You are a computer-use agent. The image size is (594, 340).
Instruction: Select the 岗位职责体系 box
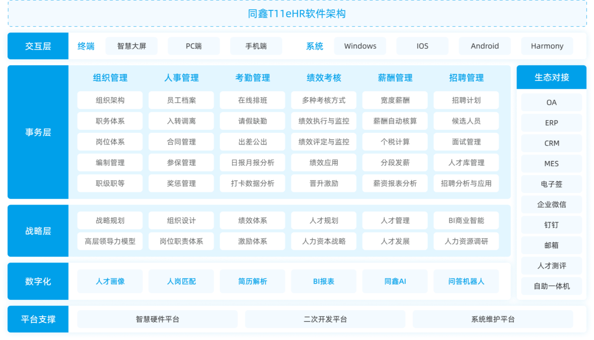(181, 241)
